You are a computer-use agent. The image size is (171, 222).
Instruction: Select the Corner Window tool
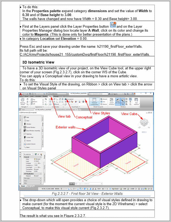[29, 127]
